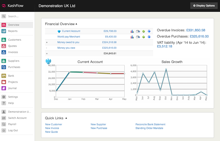Open VAT liability amount £3,512.18
The width and height of the screenshot is (220, 141).
pos(164,47)
